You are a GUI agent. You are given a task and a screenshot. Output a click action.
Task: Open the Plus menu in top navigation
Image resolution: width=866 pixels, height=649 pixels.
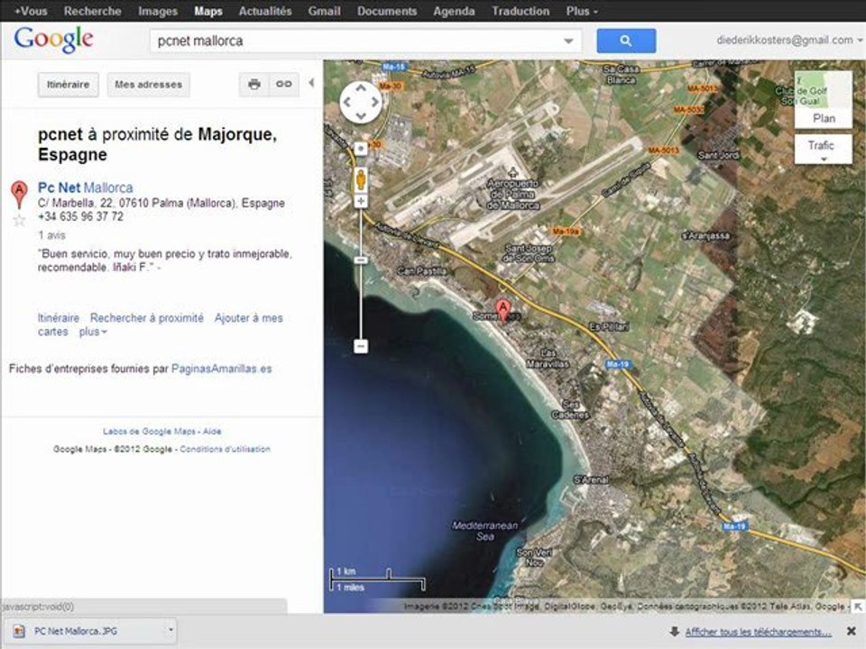[582, 11]
